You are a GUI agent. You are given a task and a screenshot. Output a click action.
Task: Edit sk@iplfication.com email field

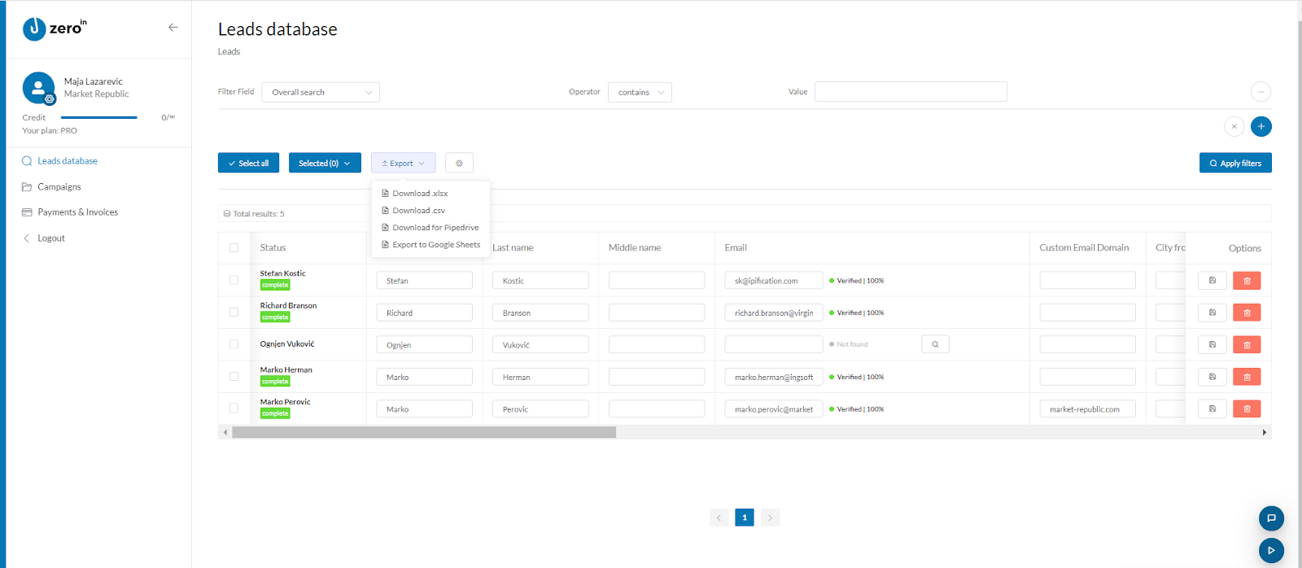[774, 281]
